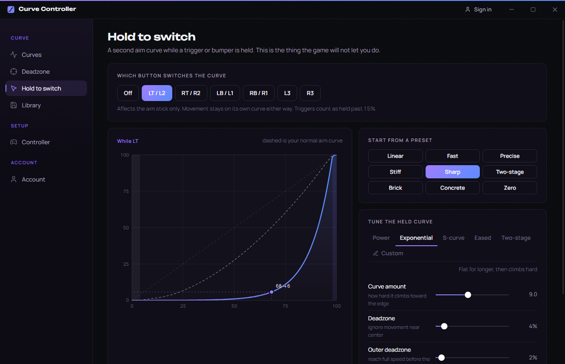
Task: Click the Deadzone crosshair icon
Action: coord(14,71)
